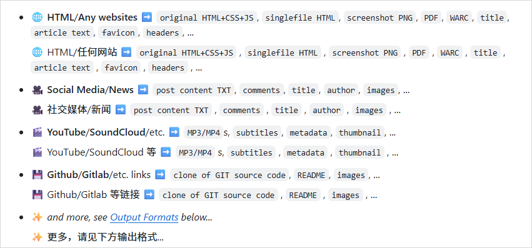The image size is (532, 248).
Task: Click 'README' tag in Github/Gitlab 等链接 line
Action: (303, 195)
